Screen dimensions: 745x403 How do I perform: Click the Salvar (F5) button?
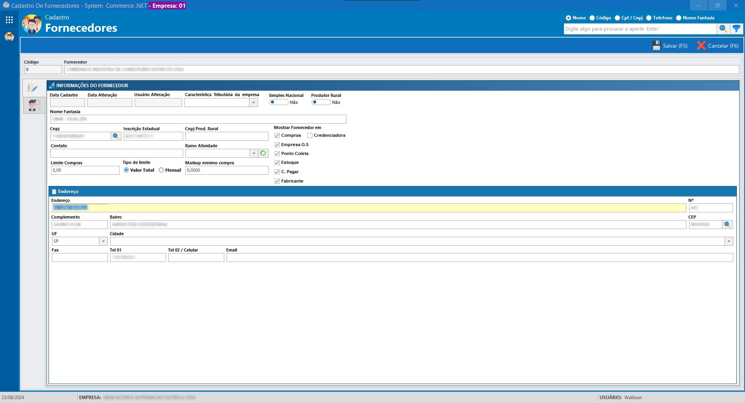(670, 46)
